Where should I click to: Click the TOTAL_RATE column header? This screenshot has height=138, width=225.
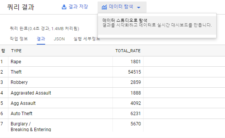128,51
